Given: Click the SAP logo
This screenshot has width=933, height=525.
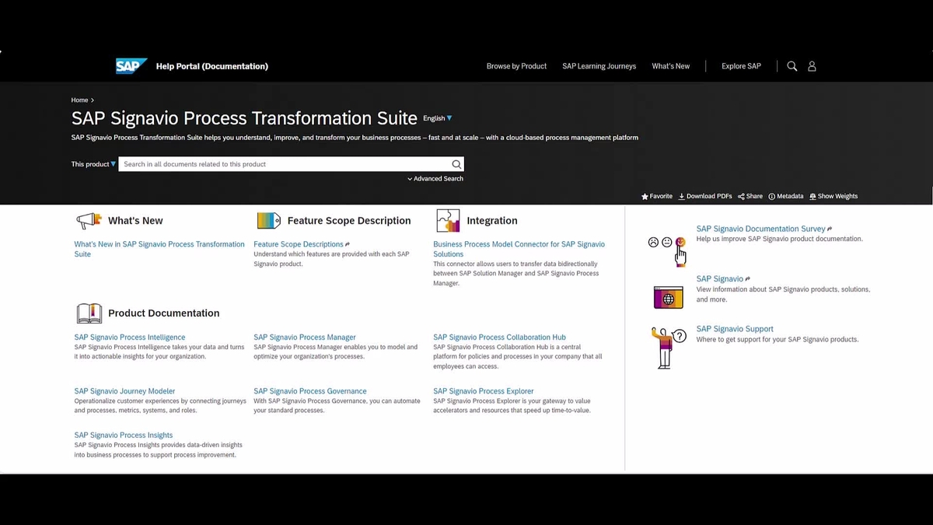Looking at the screenshot, I should click(x=130, y=65).
